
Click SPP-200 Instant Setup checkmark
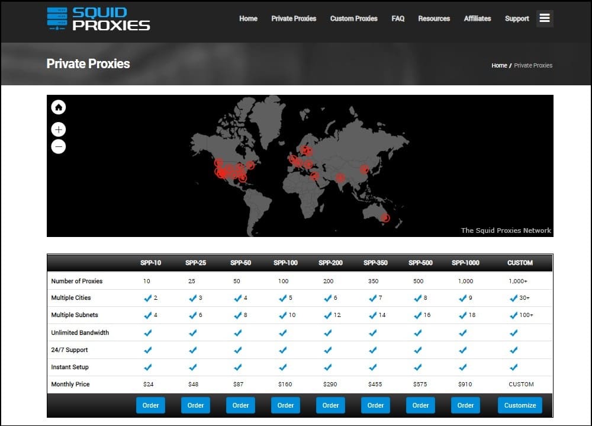click(328, 367)
